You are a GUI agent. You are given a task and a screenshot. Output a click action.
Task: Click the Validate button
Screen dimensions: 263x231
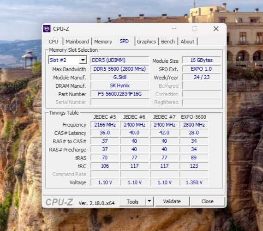coord(172,201)
